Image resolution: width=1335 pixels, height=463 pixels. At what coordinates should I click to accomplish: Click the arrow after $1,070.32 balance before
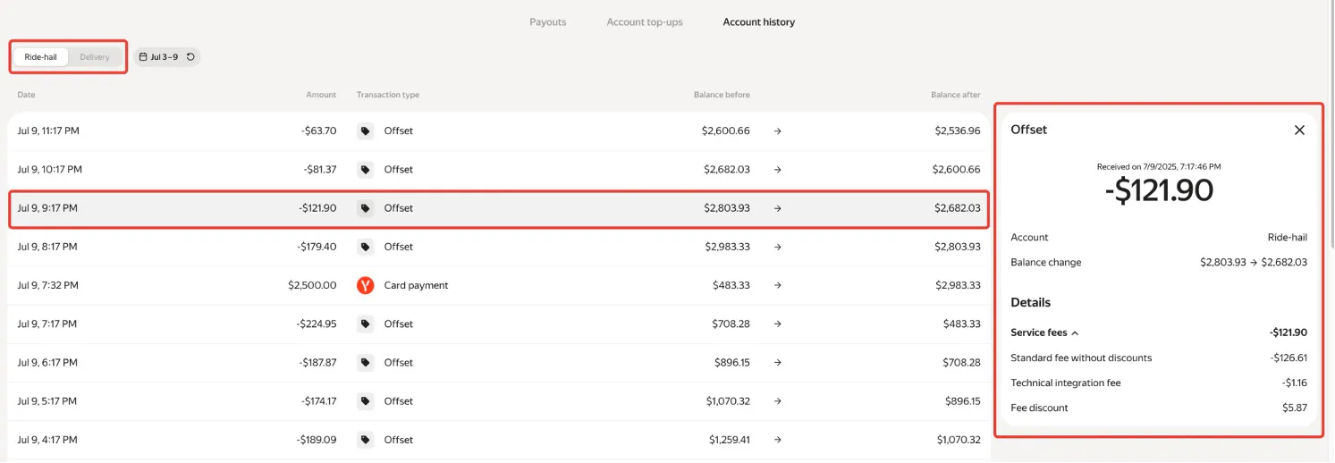click(777, 401)
